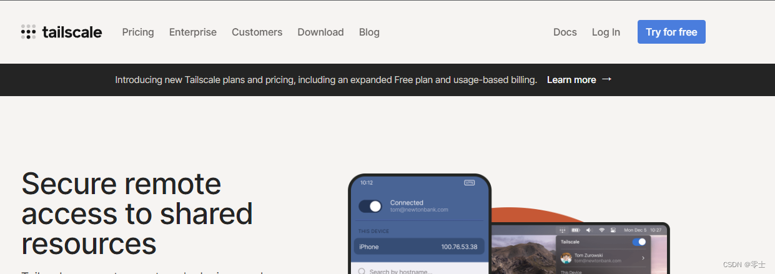Toggle the Connected switch on the phone
Viewport: 775px width, 274px height.
(370, 206)
